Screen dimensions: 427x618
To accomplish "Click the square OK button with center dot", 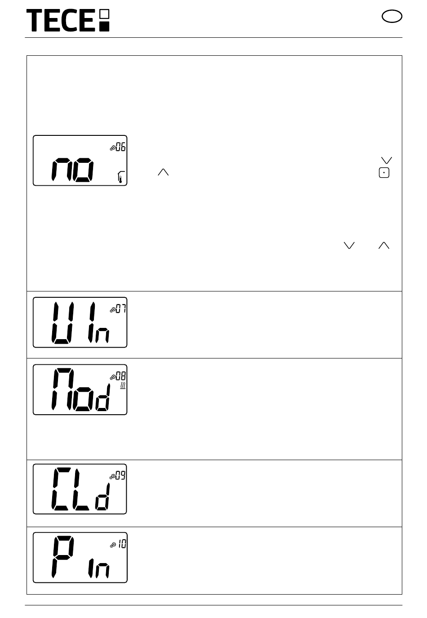I will click(384, 172).
